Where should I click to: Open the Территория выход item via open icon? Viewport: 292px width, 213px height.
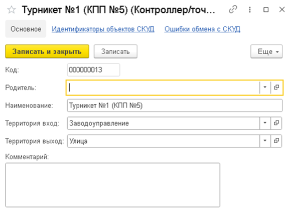(x=276, y=141)
